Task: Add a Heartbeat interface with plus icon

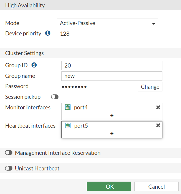Action: 112,134
